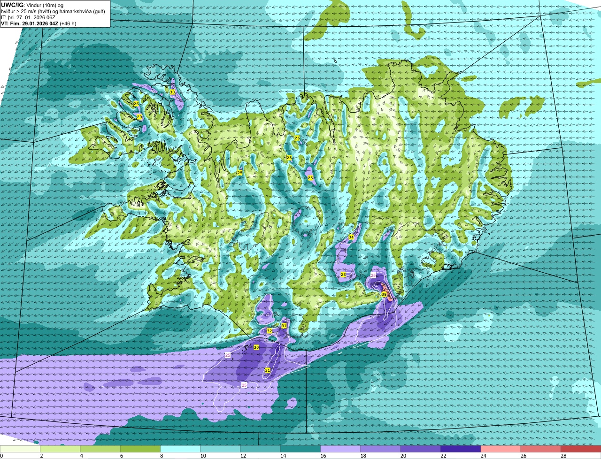
Task: Select 'VT: Fim. 29.01.2026 04Z (+46 h)' text
Action: pos(39,23)
